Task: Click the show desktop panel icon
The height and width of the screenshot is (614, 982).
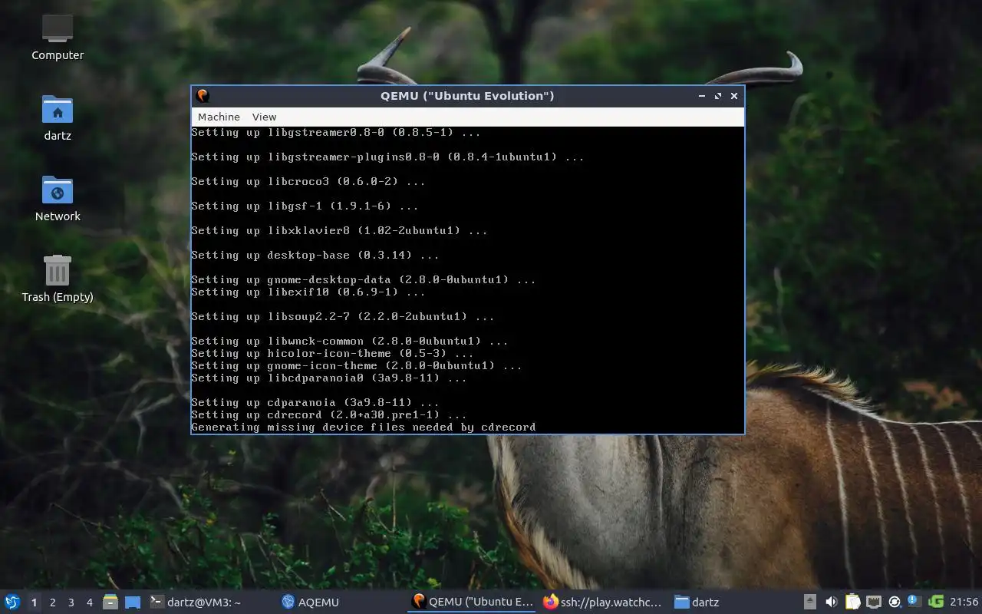Action: point(133,602)
